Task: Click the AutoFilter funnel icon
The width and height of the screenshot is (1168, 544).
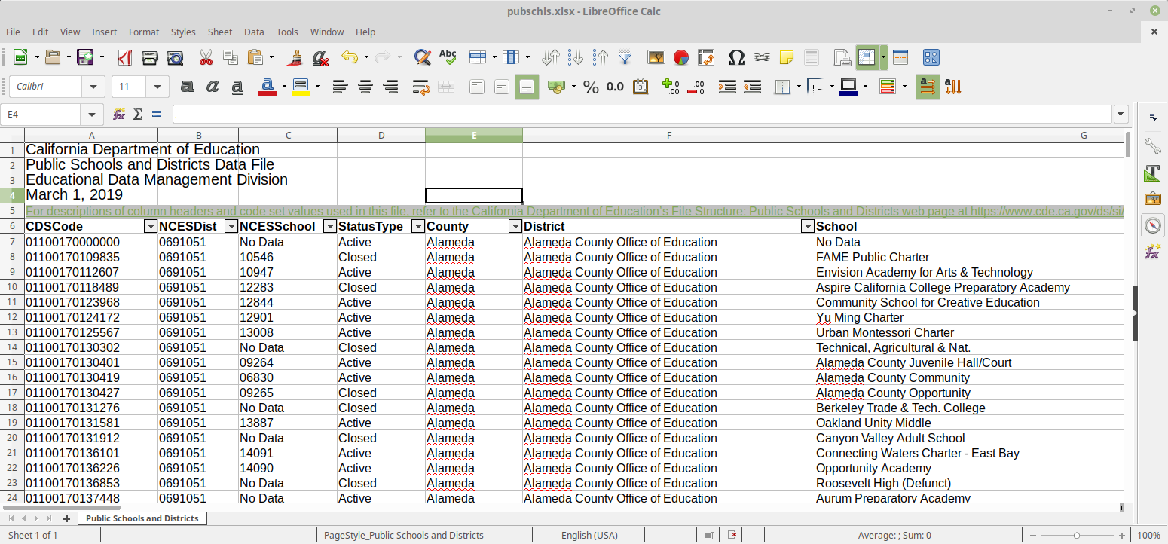Action: click(625, 57)
